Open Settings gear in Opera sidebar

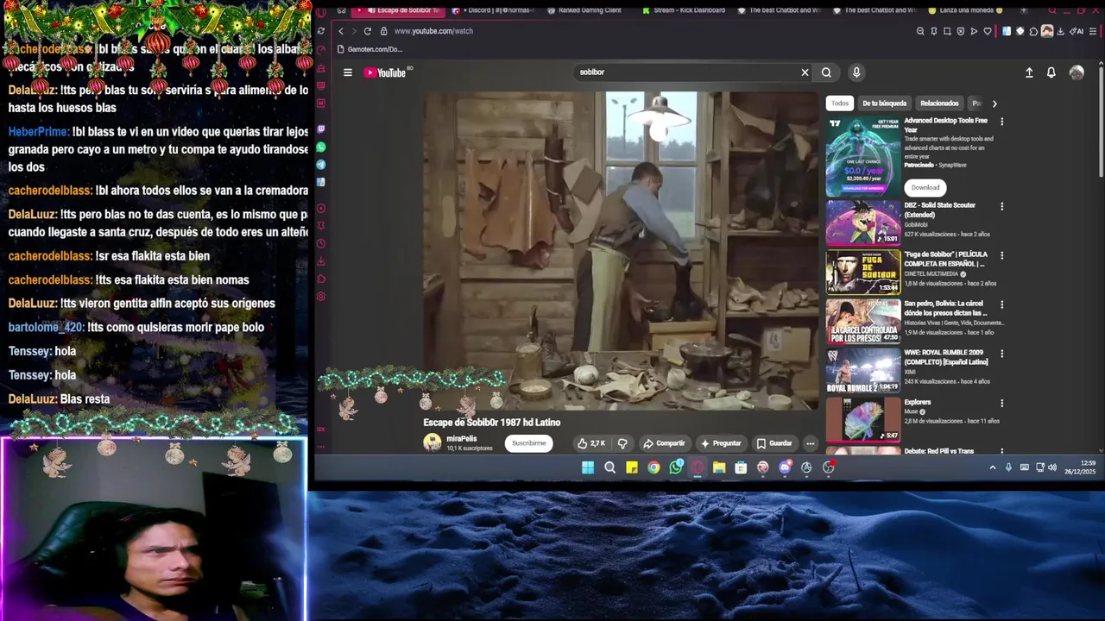321,297
